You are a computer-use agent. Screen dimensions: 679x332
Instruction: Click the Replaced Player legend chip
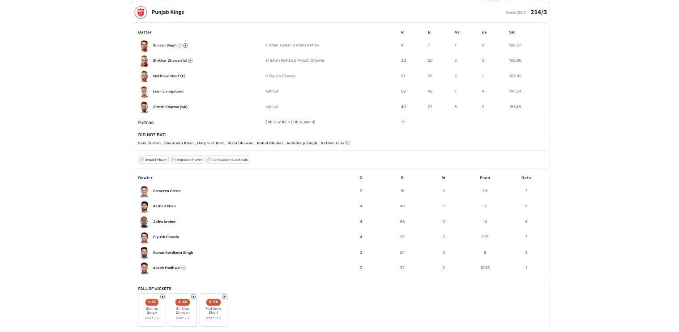tap(187, 160)
